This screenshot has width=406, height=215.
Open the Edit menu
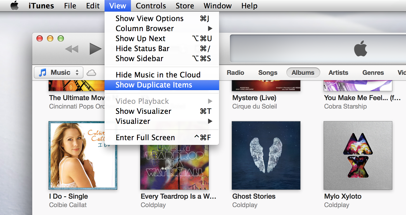(93, 6)
